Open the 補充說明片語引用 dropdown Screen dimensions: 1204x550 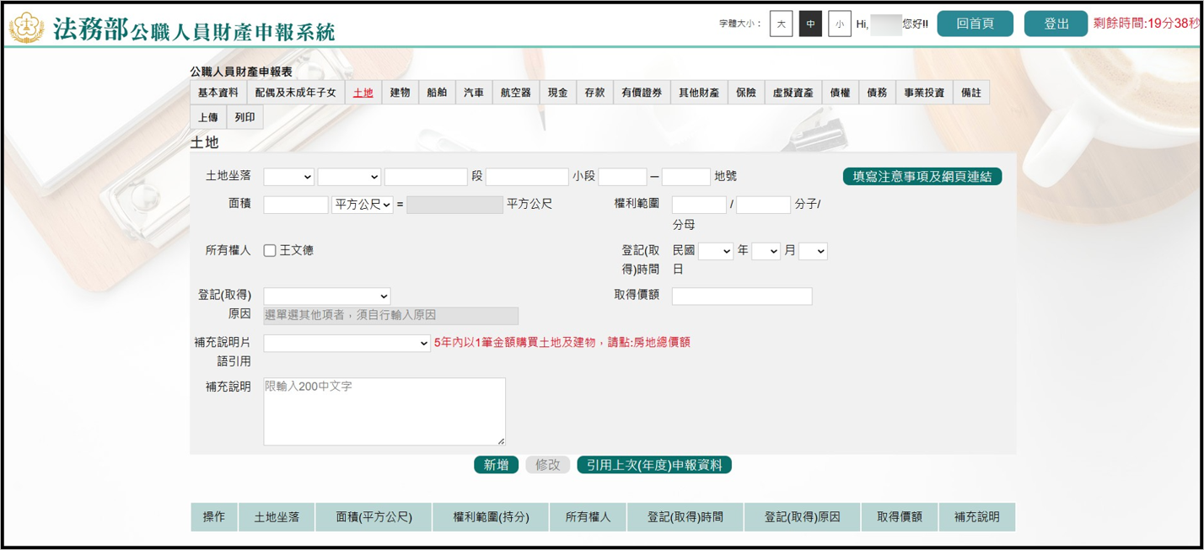pos(347,343)
